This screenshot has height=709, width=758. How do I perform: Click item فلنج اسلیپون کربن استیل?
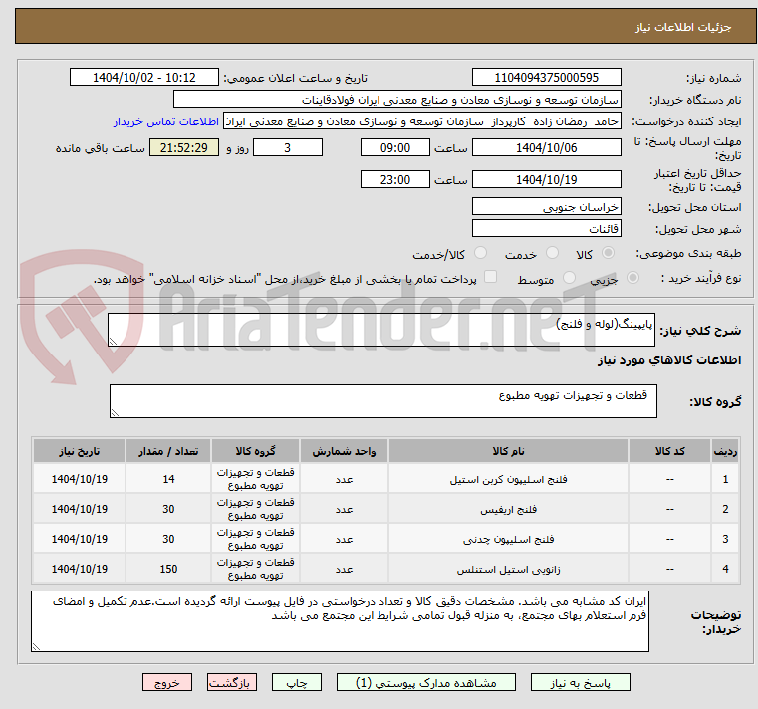508,479
